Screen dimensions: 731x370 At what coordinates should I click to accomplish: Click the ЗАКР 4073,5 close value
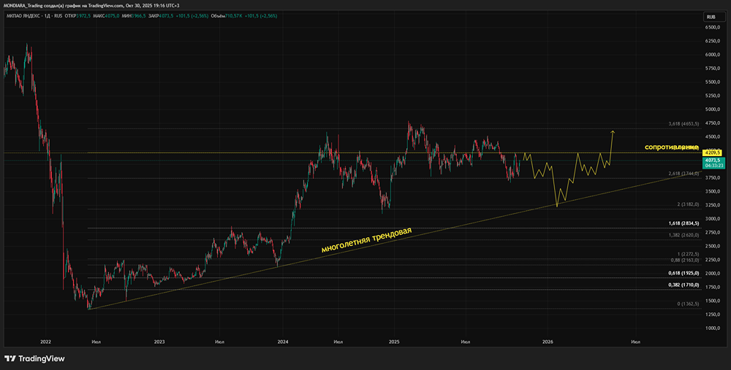click(162, 16)
